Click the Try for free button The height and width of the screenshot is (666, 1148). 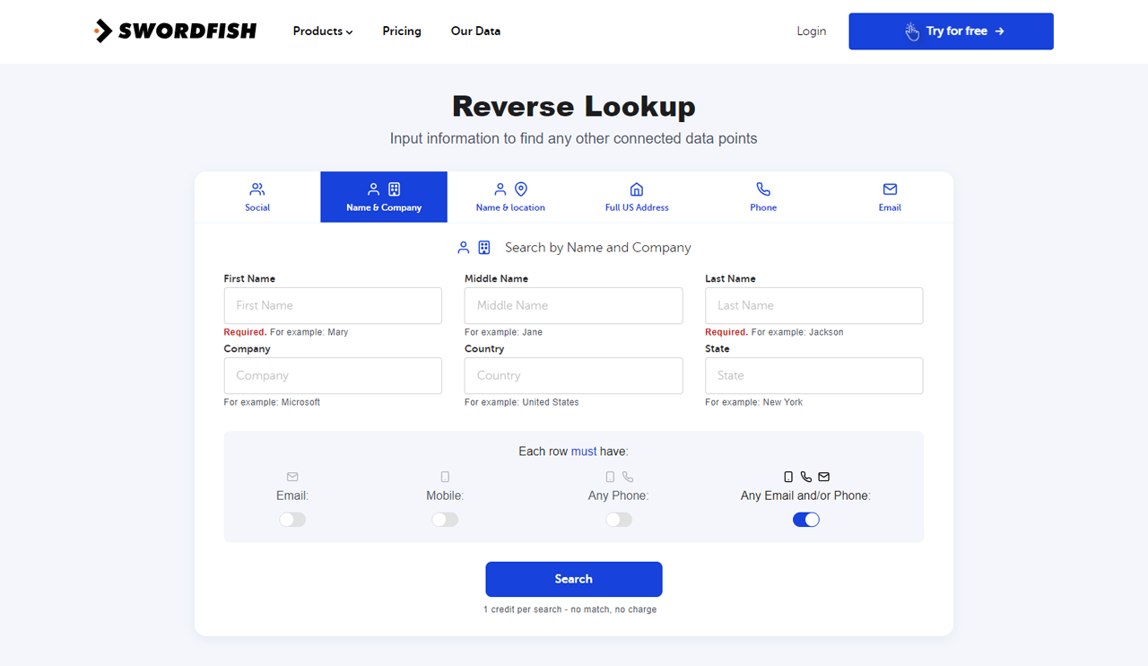pos(951,31)
